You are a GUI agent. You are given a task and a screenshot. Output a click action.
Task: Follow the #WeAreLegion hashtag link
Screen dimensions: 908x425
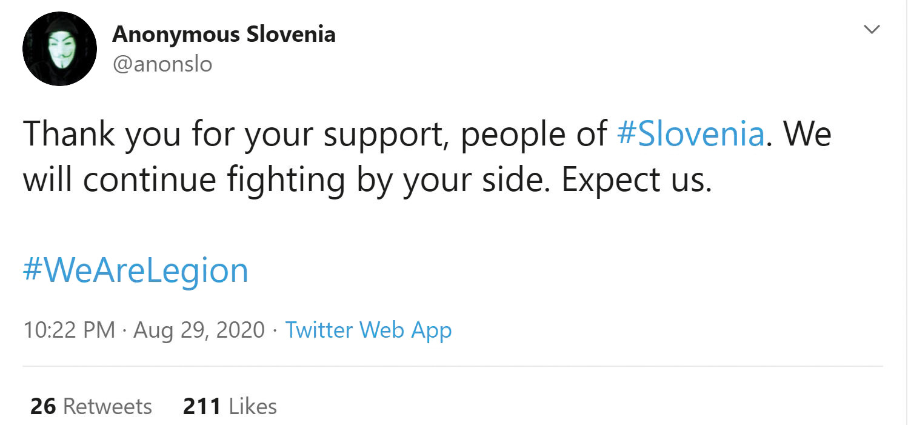pos(136,270)
